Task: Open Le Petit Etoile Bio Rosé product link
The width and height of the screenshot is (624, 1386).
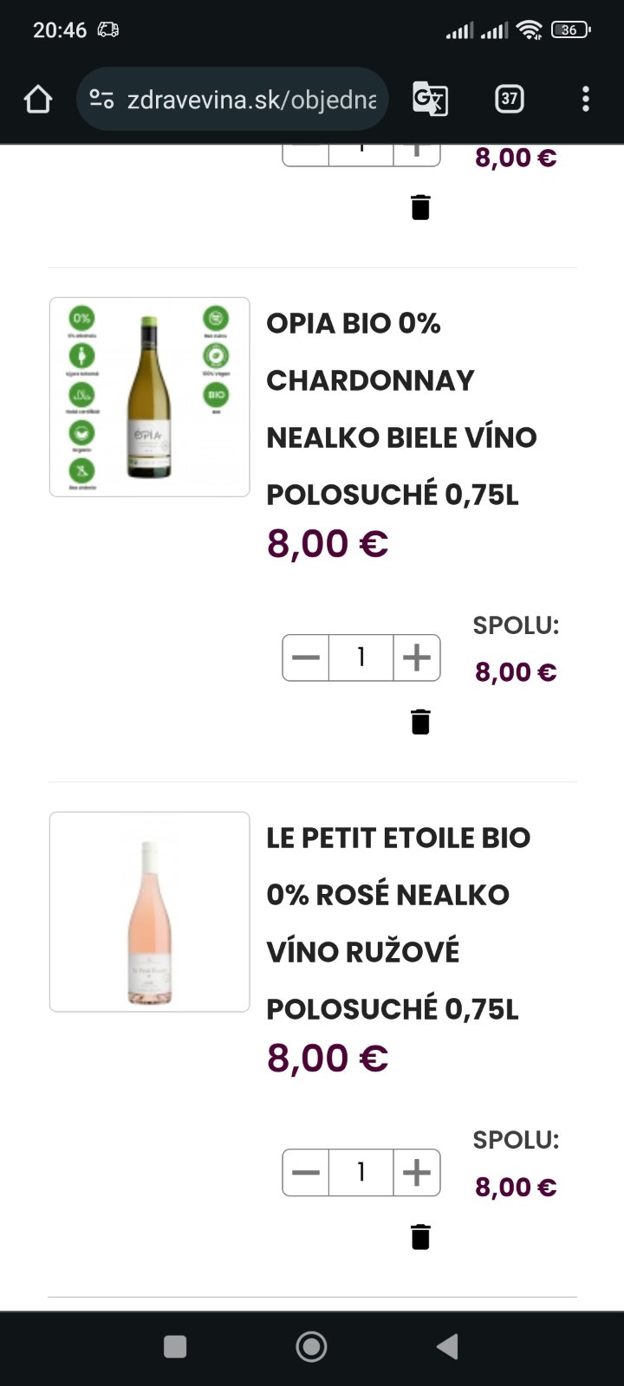Action: click(398, 923)
